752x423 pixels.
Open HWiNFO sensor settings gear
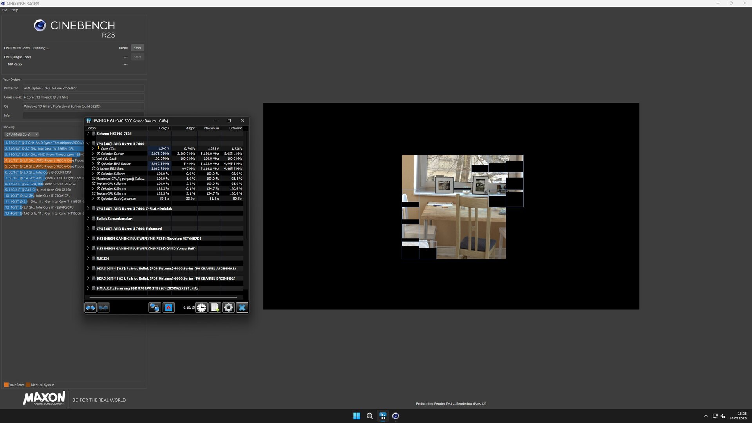pyautogui.click(x=228, y=308)
